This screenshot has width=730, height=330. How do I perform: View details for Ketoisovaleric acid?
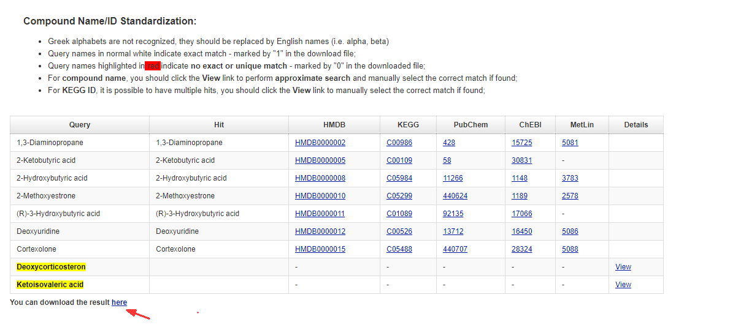tap(623, 285)
